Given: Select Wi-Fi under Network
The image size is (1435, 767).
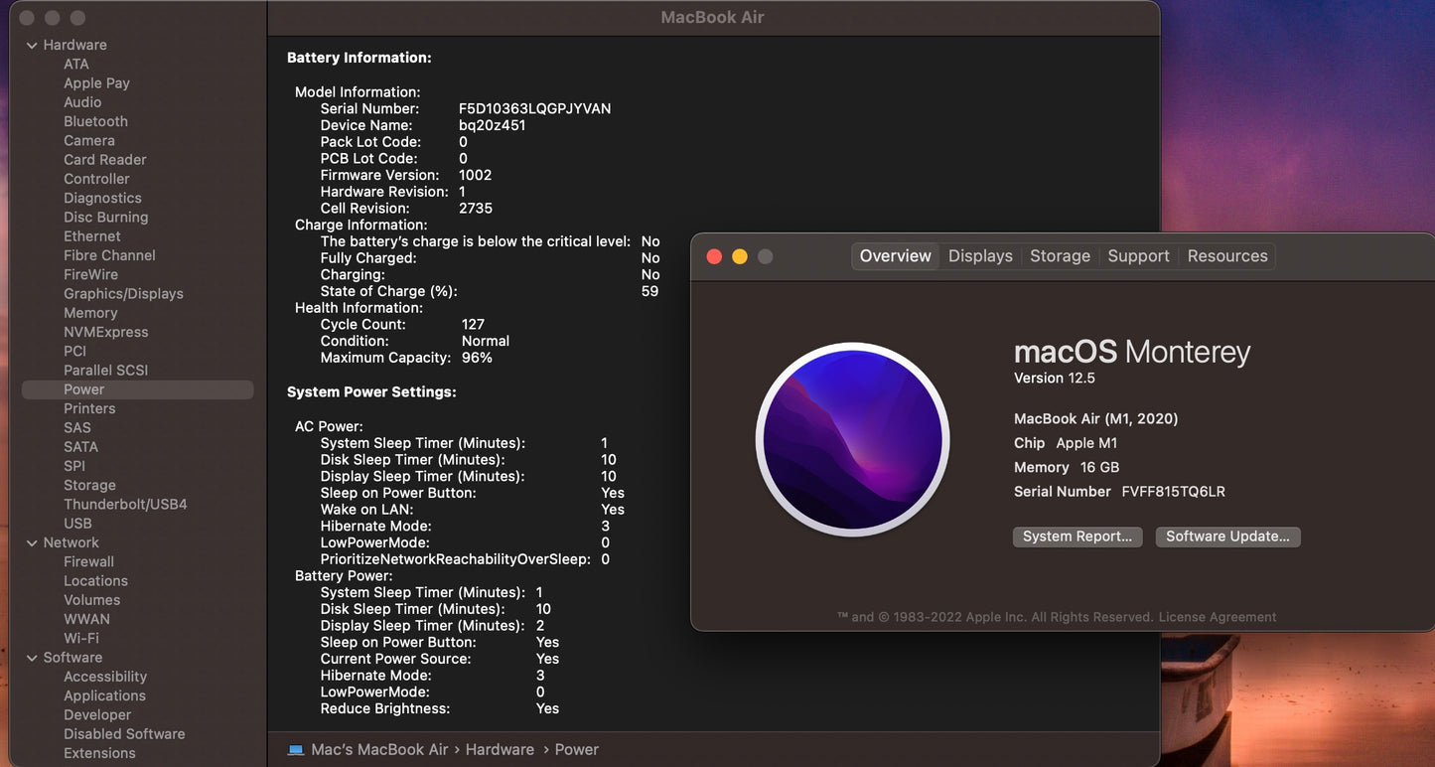Looking at the screenshot, I should [81, 639].
